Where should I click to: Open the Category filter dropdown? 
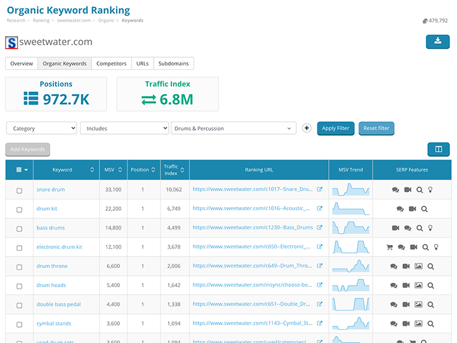pyautogui.click(x=41, y=128)
